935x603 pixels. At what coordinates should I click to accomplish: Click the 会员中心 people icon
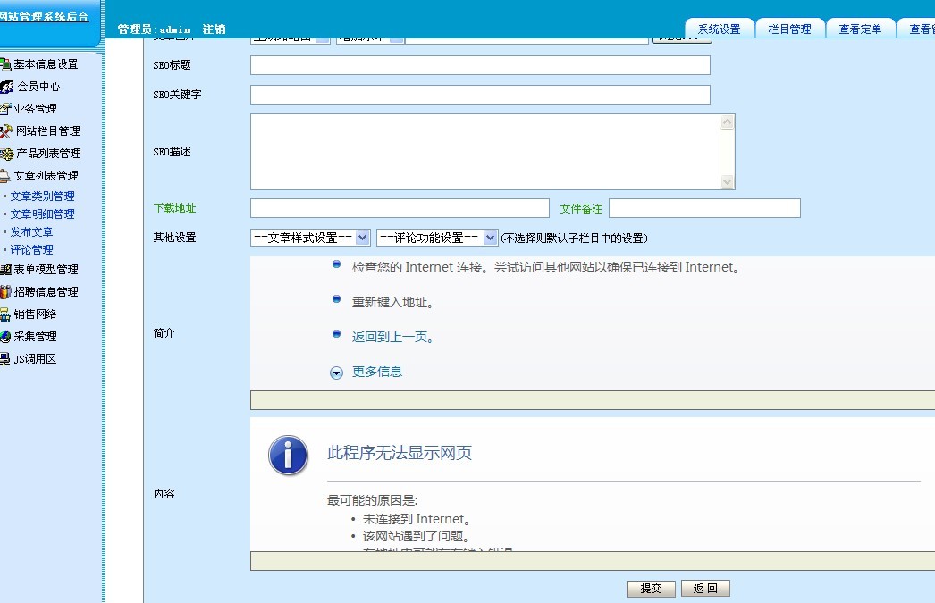(x=7, y=87)
